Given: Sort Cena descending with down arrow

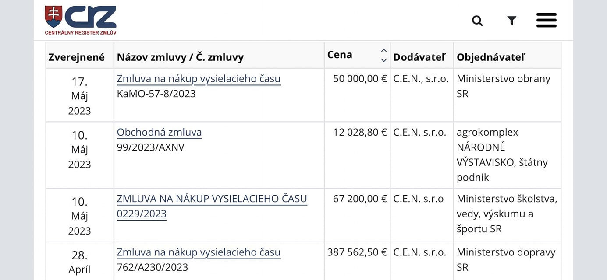Looking at the screenshot, I should point(383,60).
